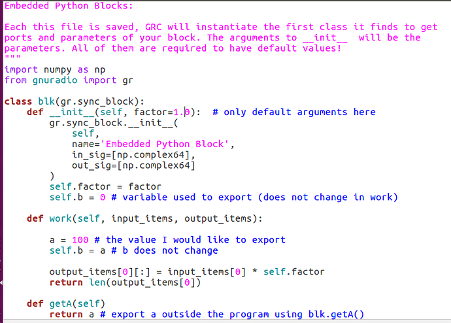451x323 pixels.
Task: Click 'output_items[0][:]' assignment statement
Action: 187,272
